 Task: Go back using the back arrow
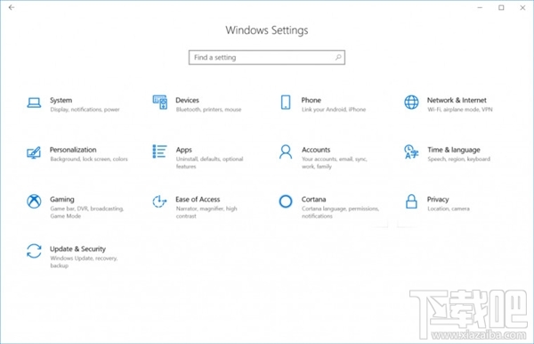tap(12, 7)
